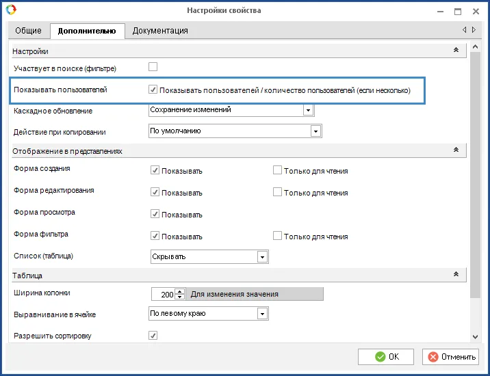Click the Ширина колонки value field
This screenshot has width=490, height=376.
coord(163,294)
